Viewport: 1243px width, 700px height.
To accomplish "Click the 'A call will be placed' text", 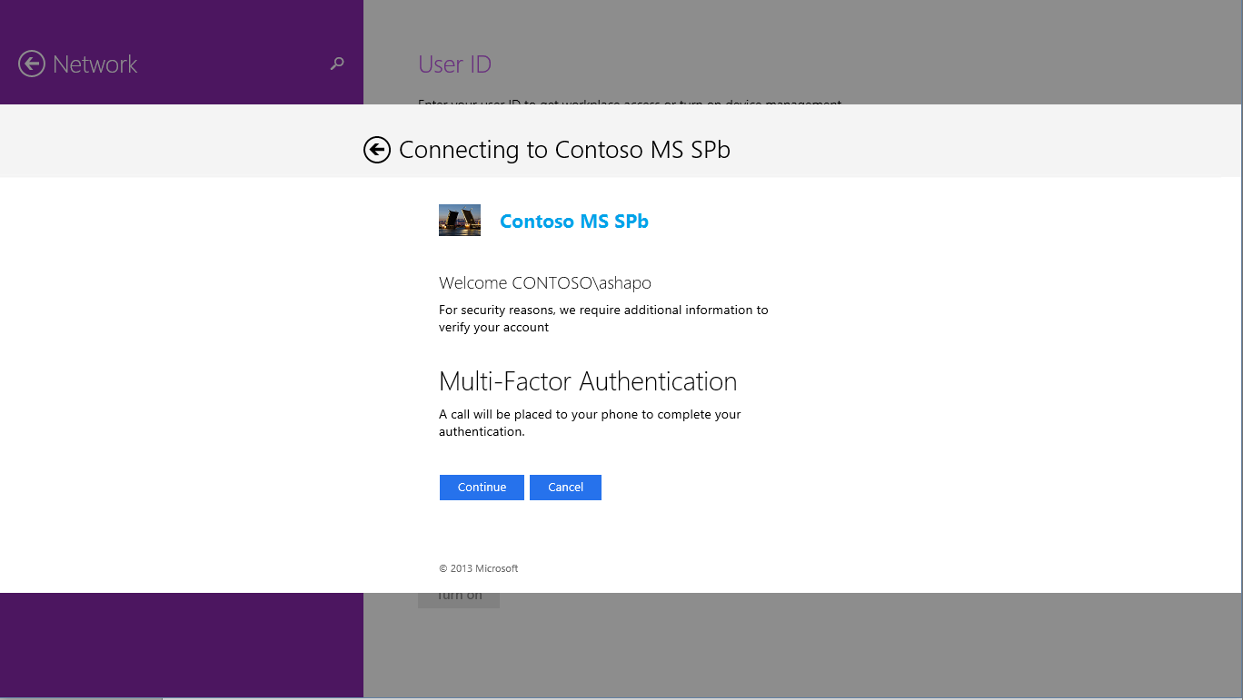I will (x=590, y=423).
